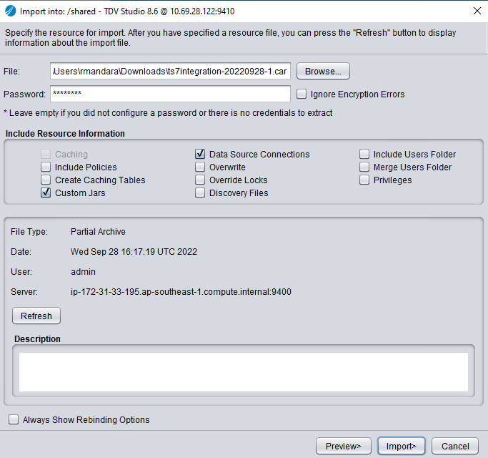488x458 pixels.
Task: Click the 'File Type:' label
Action: tap(29, 232)
